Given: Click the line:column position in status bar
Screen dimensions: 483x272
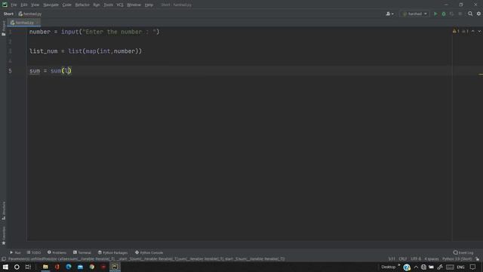Looking at the screenshot, I should coord(392,258).
